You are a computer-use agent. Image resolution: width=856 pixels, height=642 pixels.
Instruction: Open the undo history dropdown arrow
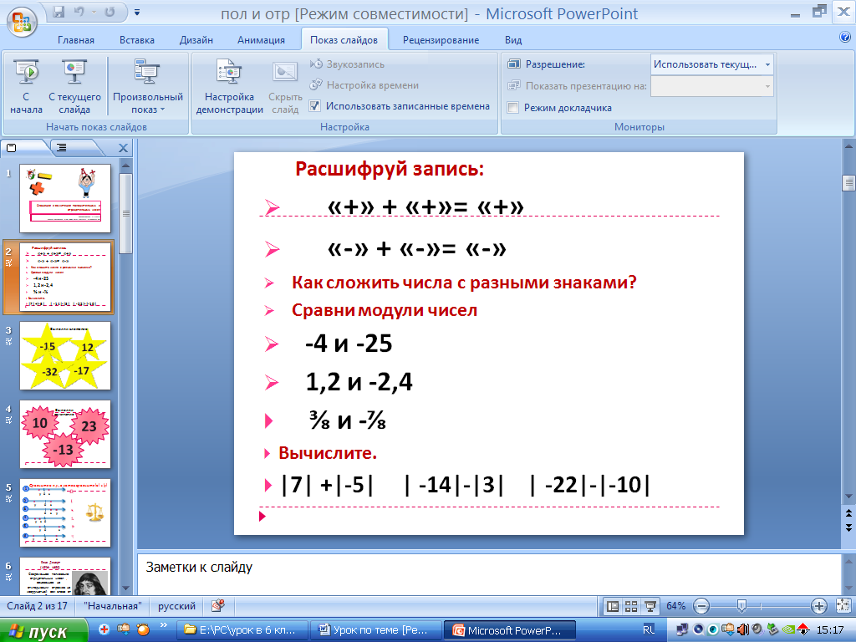pos(94,12)
